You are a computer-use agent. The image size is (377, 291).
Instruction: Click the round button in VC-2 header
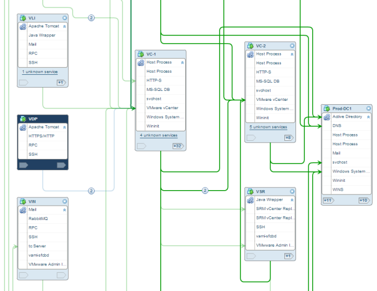292,45
